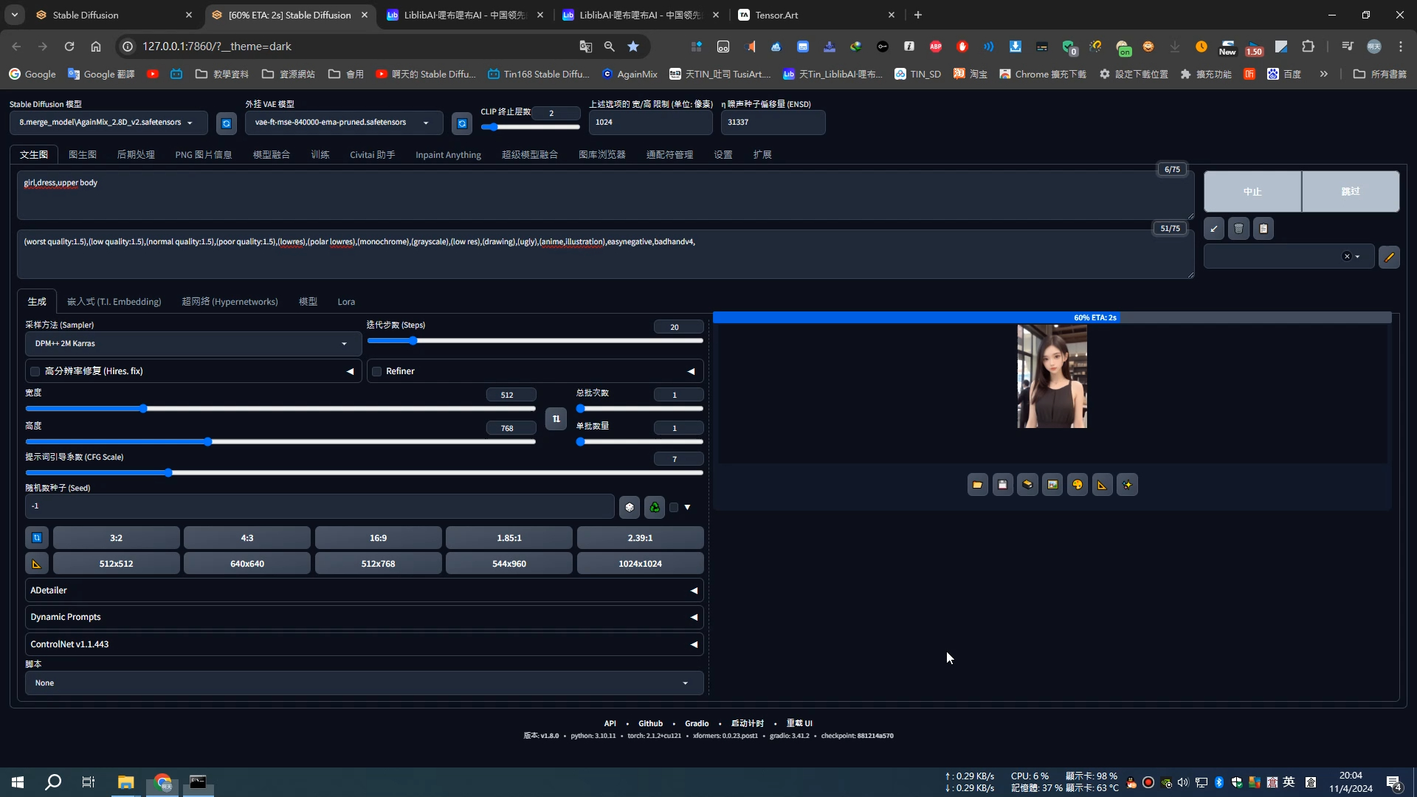Click the 512x768 resolution preset button

coord(378,564)
